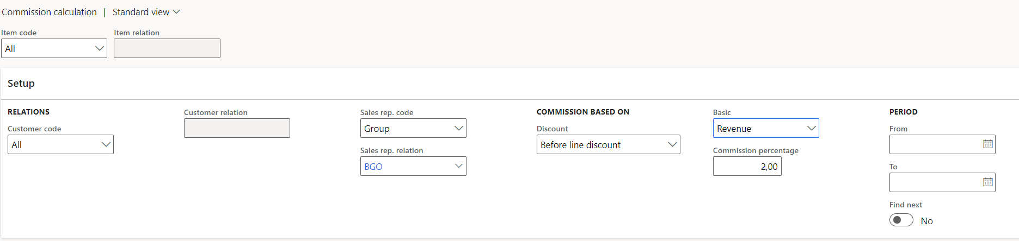Open the To date calendar picker

tap(987, 182)
